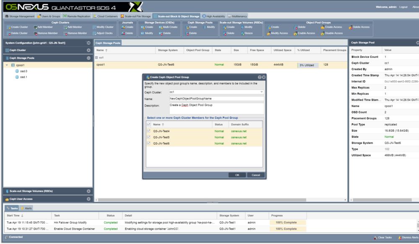Open the High Availability tab
The width and height of the screenshot is (419, 244).
[x=214, y=16]
